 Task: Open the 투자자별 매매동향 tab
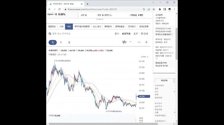coord(82,27)
